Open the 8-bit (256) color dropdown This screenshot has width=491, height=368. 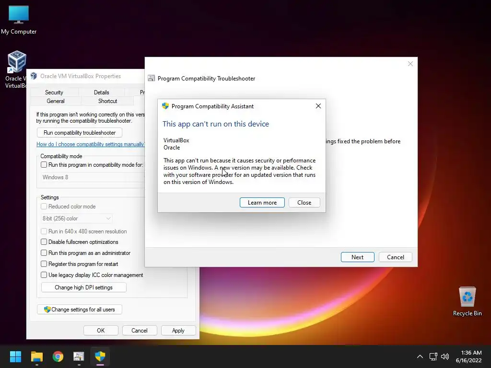point(77,218)
